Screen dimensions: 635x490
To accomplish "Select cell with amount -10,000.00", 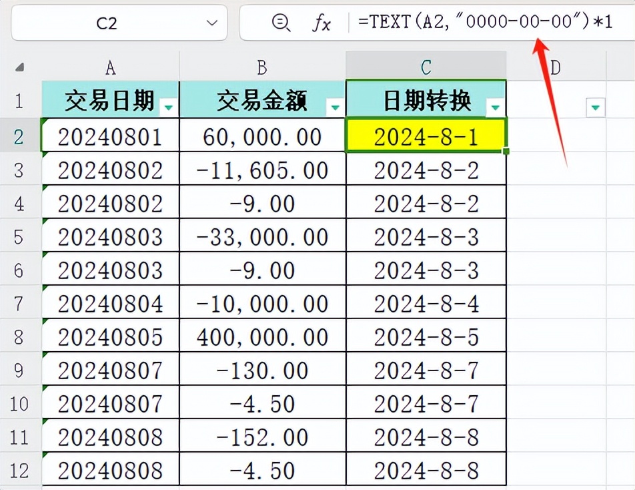I will click(262, 302).
